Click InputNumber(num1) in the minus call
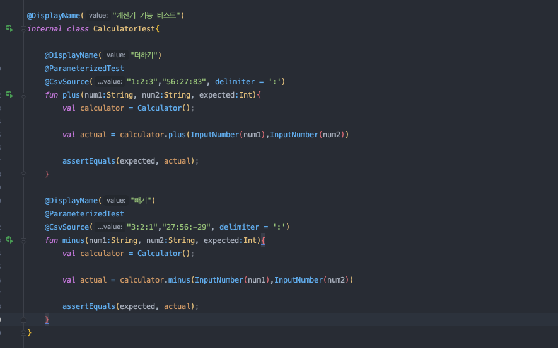Viewport: 558px width, 348px height. click(x=233, y=280)
